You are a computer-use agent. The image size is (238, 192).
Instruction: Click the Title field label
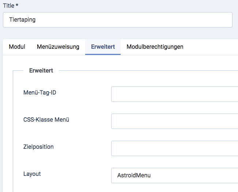pos(8,5)
